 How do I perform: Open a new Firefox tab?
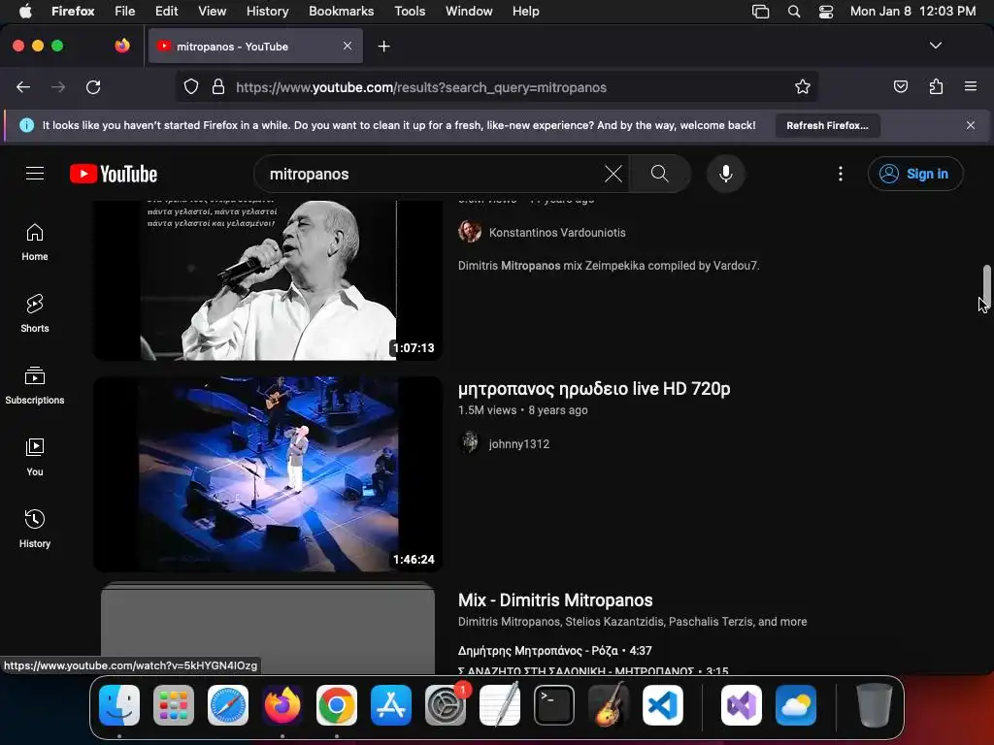click(384, 47)
